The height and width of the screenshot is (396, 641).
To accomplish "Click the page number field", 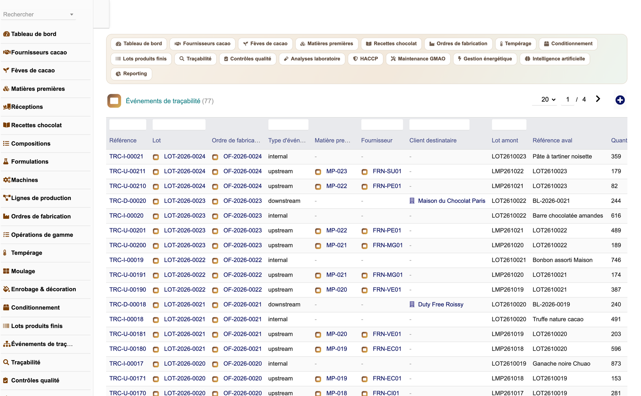I will click(567, 99).
